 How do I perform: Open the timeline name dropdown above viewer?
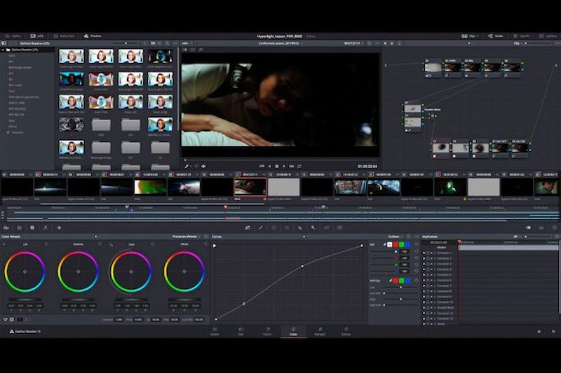point(301,43)
